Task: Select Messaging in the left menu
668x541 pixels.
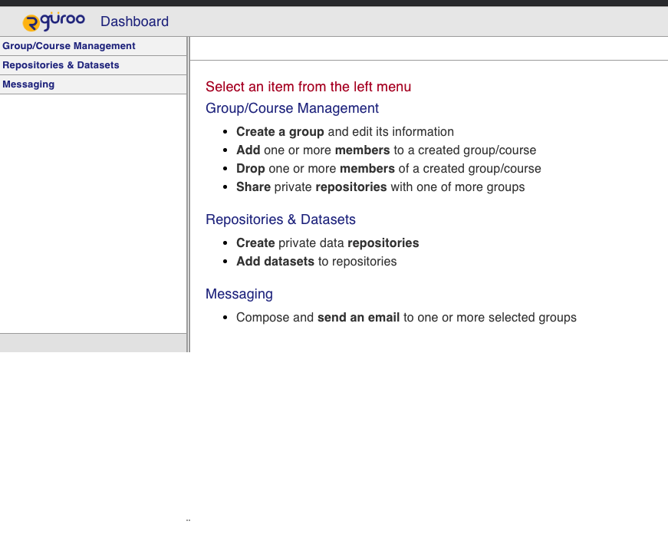Action: coord(28,84)
